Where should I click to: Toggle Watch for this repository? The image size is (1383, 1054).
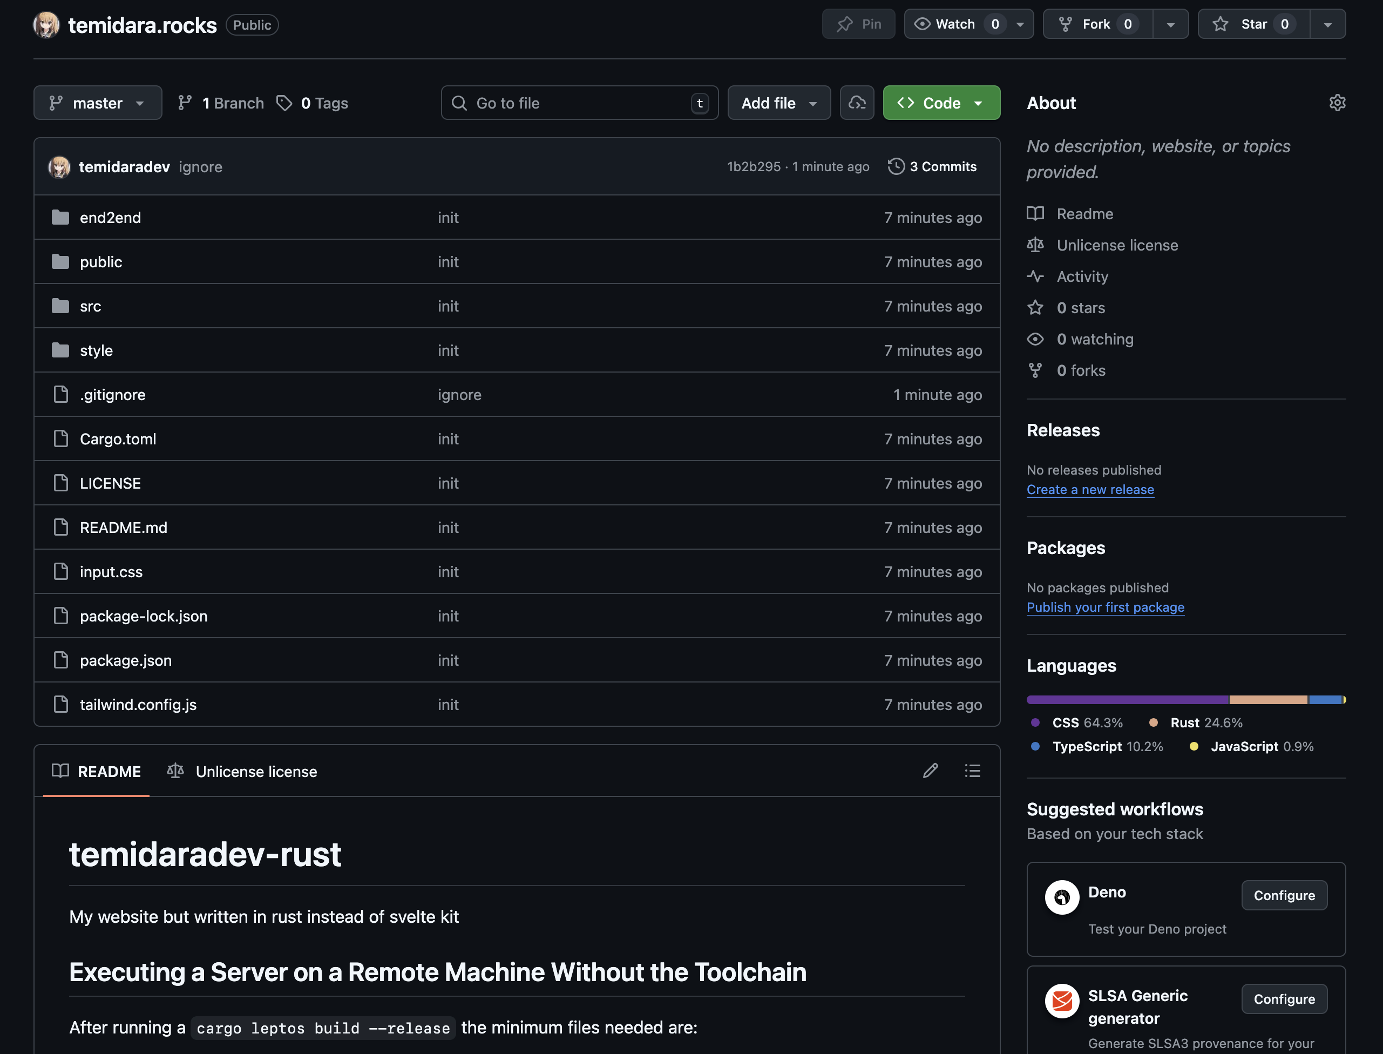954,24
